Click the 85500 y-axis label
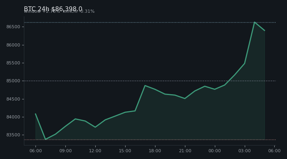The height and width of the screenshot is (159, 287). [13, 63]
